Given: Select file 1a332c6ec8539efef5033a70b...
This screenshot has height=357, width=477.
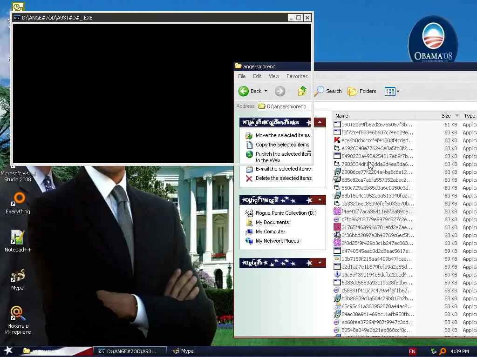Looking at the screenshot, I should click(x=377, y=204).
